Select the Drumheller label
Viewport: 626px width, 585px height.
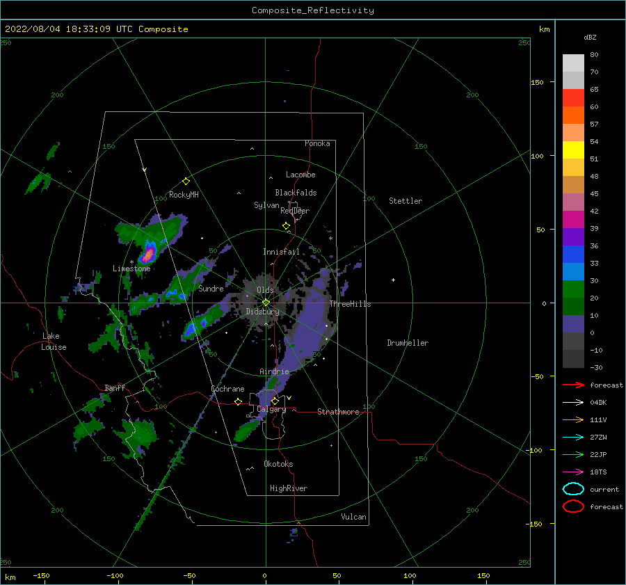tap(408, 343)
